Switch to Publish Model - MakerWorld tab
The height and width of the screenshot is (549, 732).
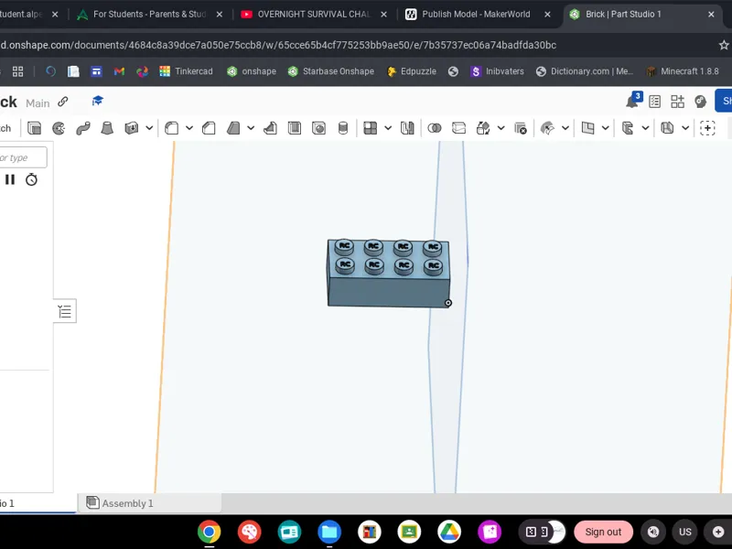[478, 14]
